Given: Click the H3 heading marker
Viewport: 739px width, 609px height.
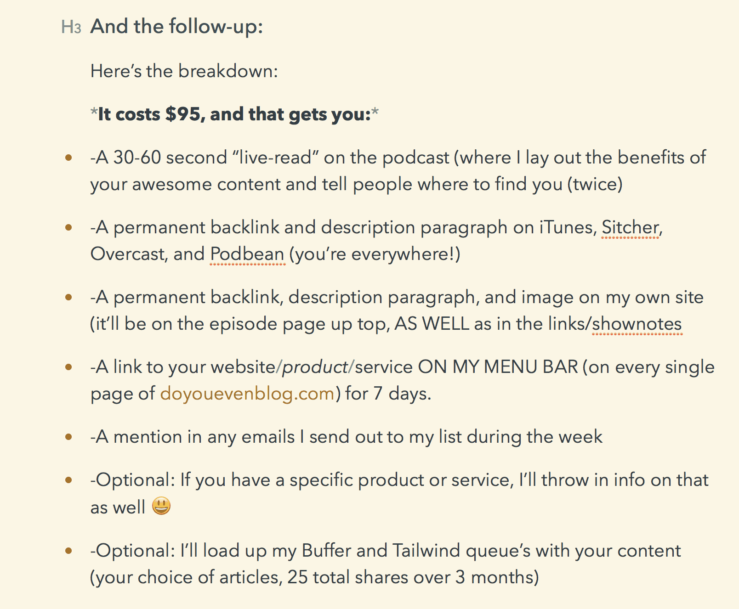Looking at the screenshot, I should pos(71,27).
